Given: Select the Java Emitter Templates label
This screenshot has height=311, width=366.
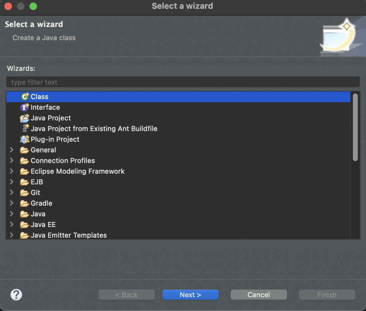Looking at the screenshot, I should 69,235.
